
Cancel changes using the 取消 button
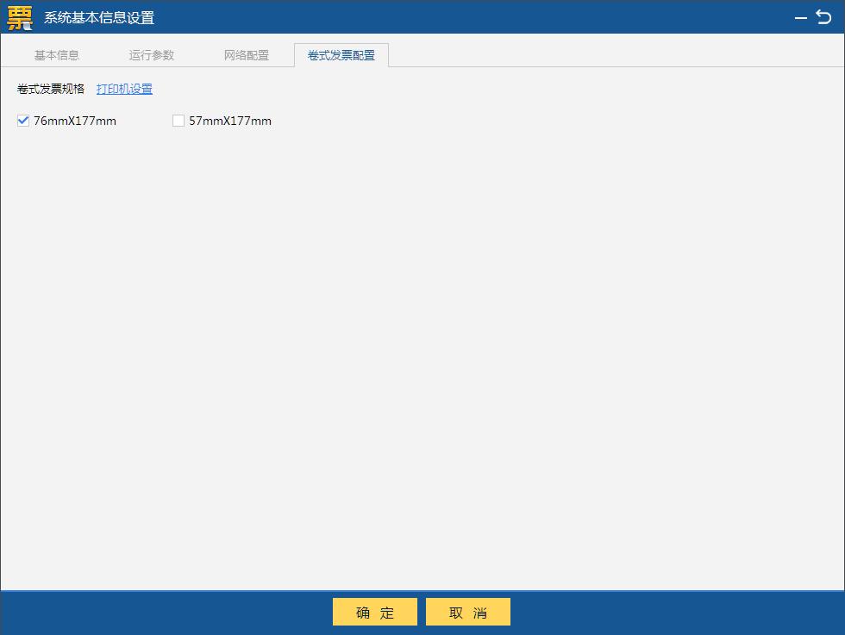467,612
